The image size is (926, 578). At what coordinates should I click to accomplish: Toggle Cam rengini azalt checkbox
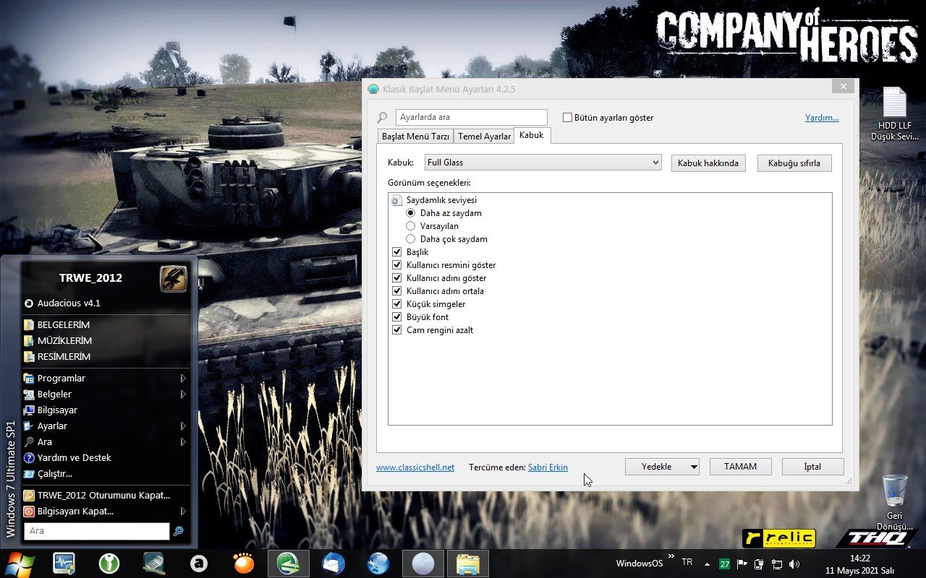pyautogui.click(x=396, y=330)
